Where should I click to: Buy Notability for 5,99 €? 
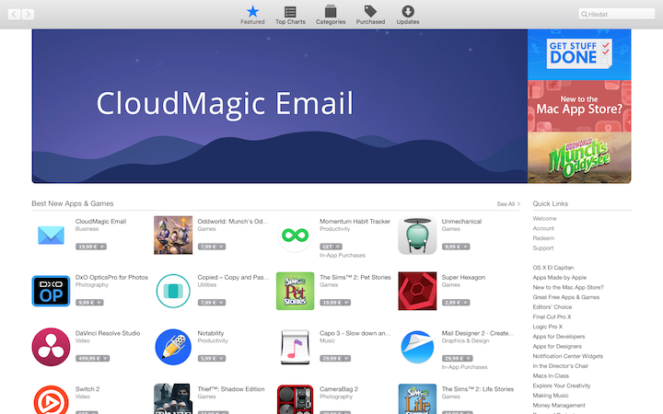click(x=207, y=358)
